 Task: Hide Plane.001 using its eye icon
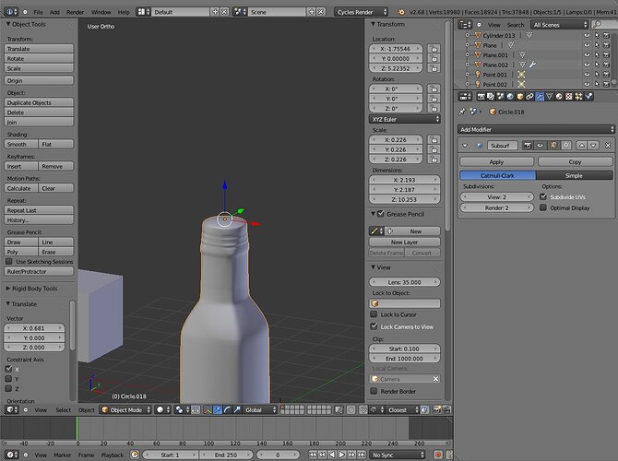click(x=587, y=55)
